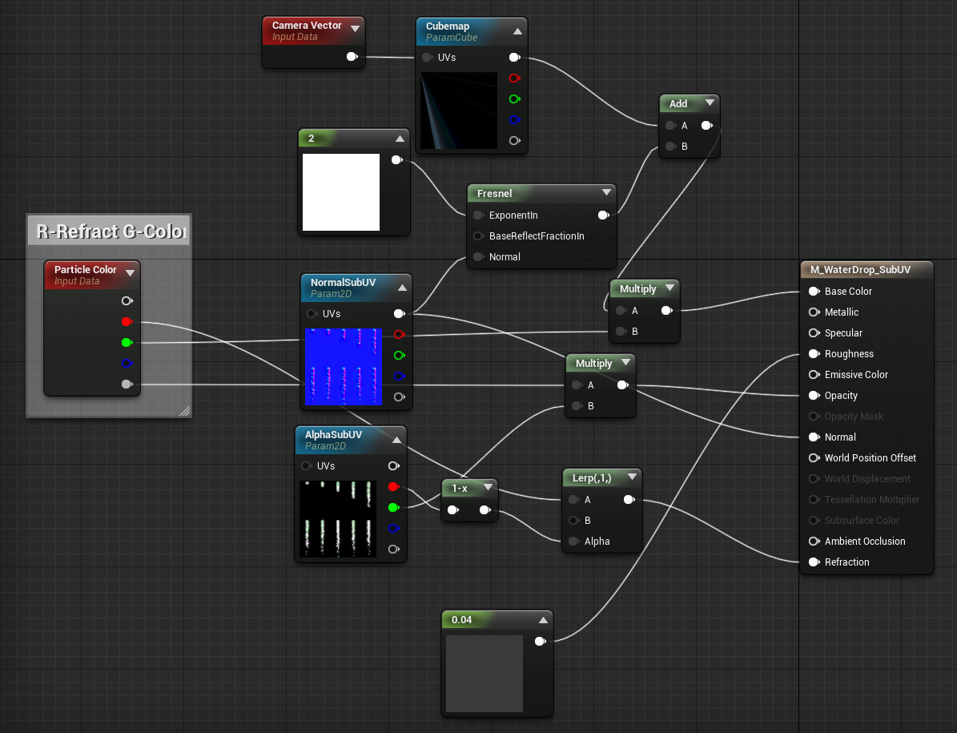Click the Lerp node Alpha input pin
Image resolution: width=957 pixels, height=733 pixels.
click(x=573, y=542)
